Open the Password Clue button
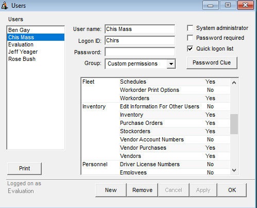This screenshot has width=257, height=208. [212, 63]
